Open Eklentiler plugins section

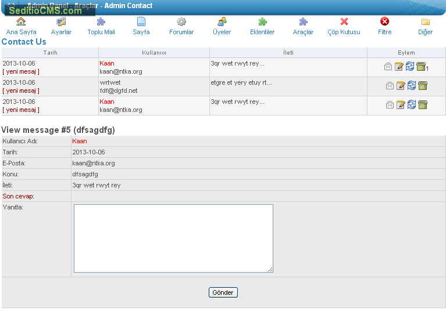click(262, 26)
